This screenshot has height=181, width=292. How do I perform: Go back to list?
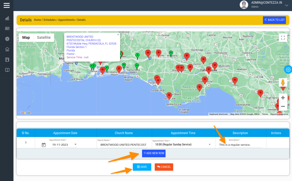pos(274,20)
